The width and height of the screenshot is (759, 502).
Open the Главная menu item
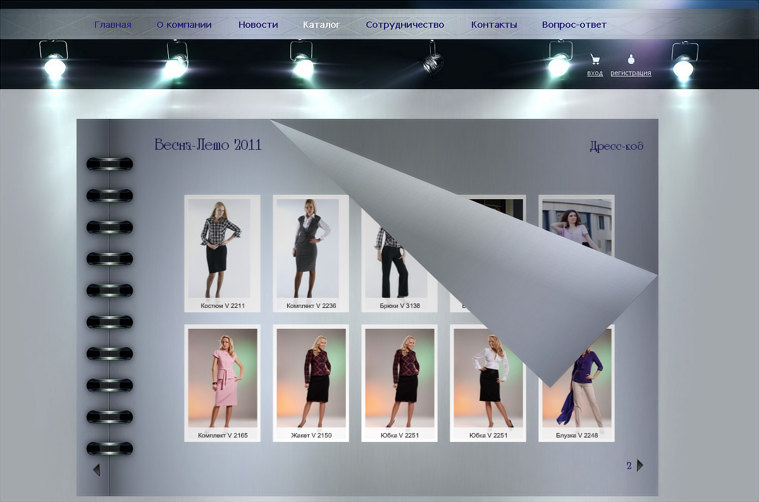click(113, 25)
